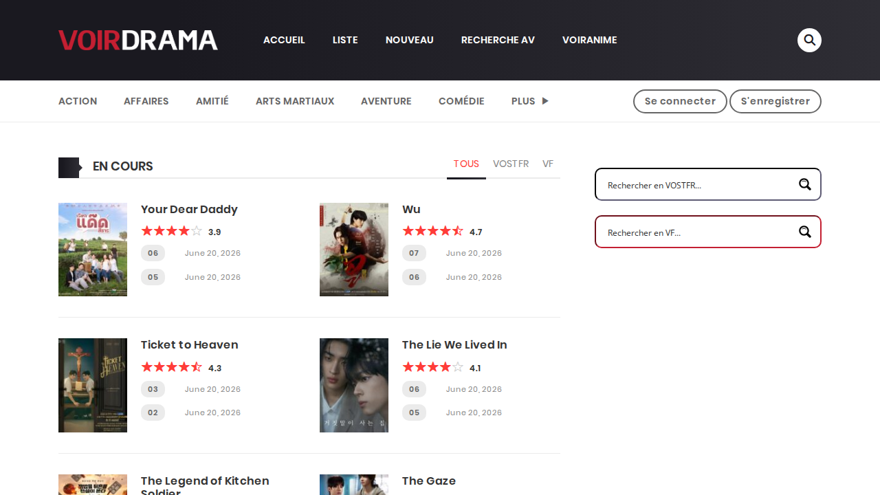Open the header search magnifier icon
This screenshot has width=880, height=495.
[x=809, y=40]
